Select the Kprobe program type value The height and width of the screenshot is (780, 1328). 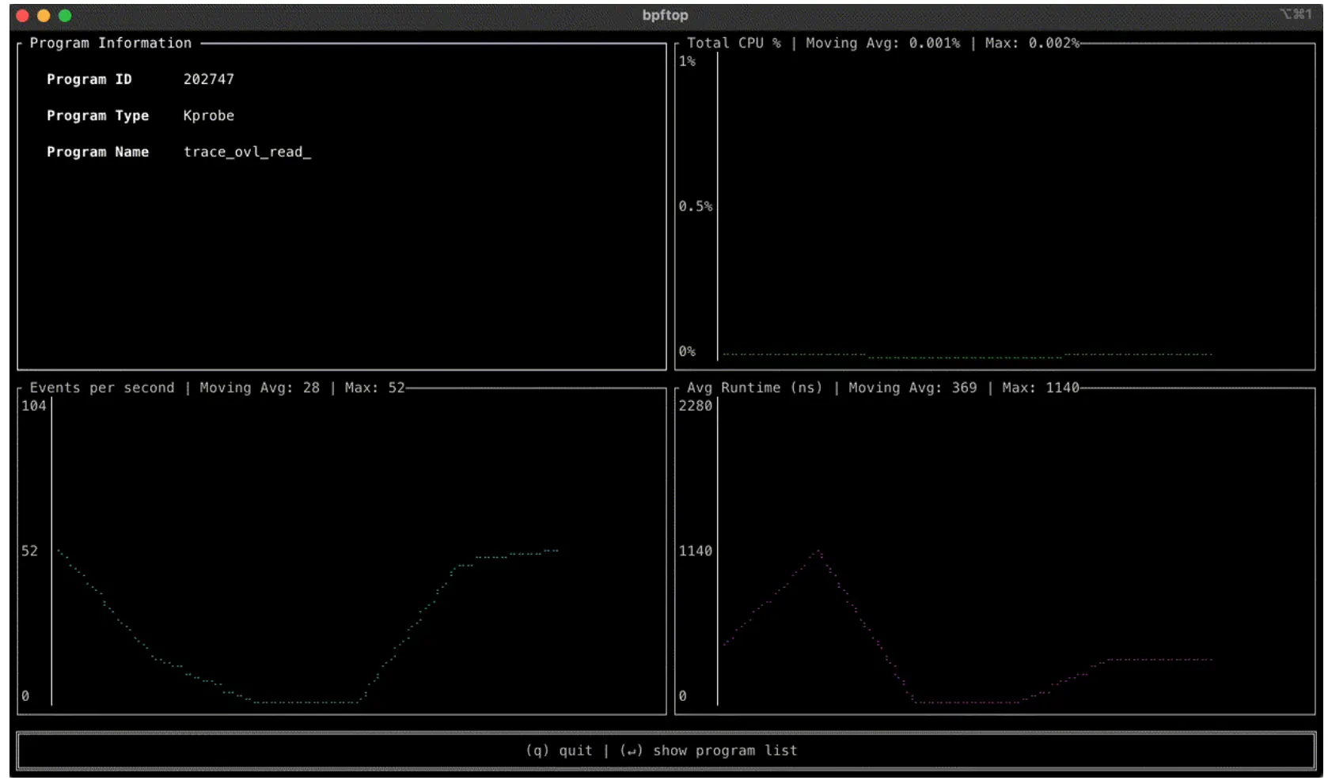pos(209,115)
